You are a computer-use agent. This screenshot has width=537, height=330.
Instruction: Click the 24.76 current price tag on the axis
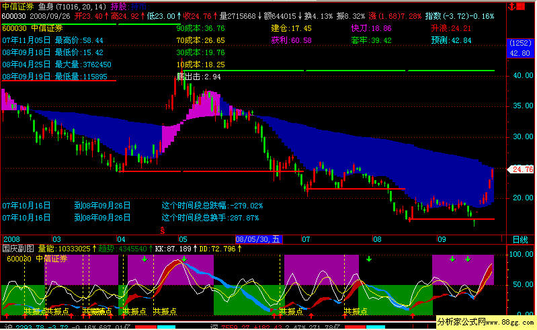[521, 169]
